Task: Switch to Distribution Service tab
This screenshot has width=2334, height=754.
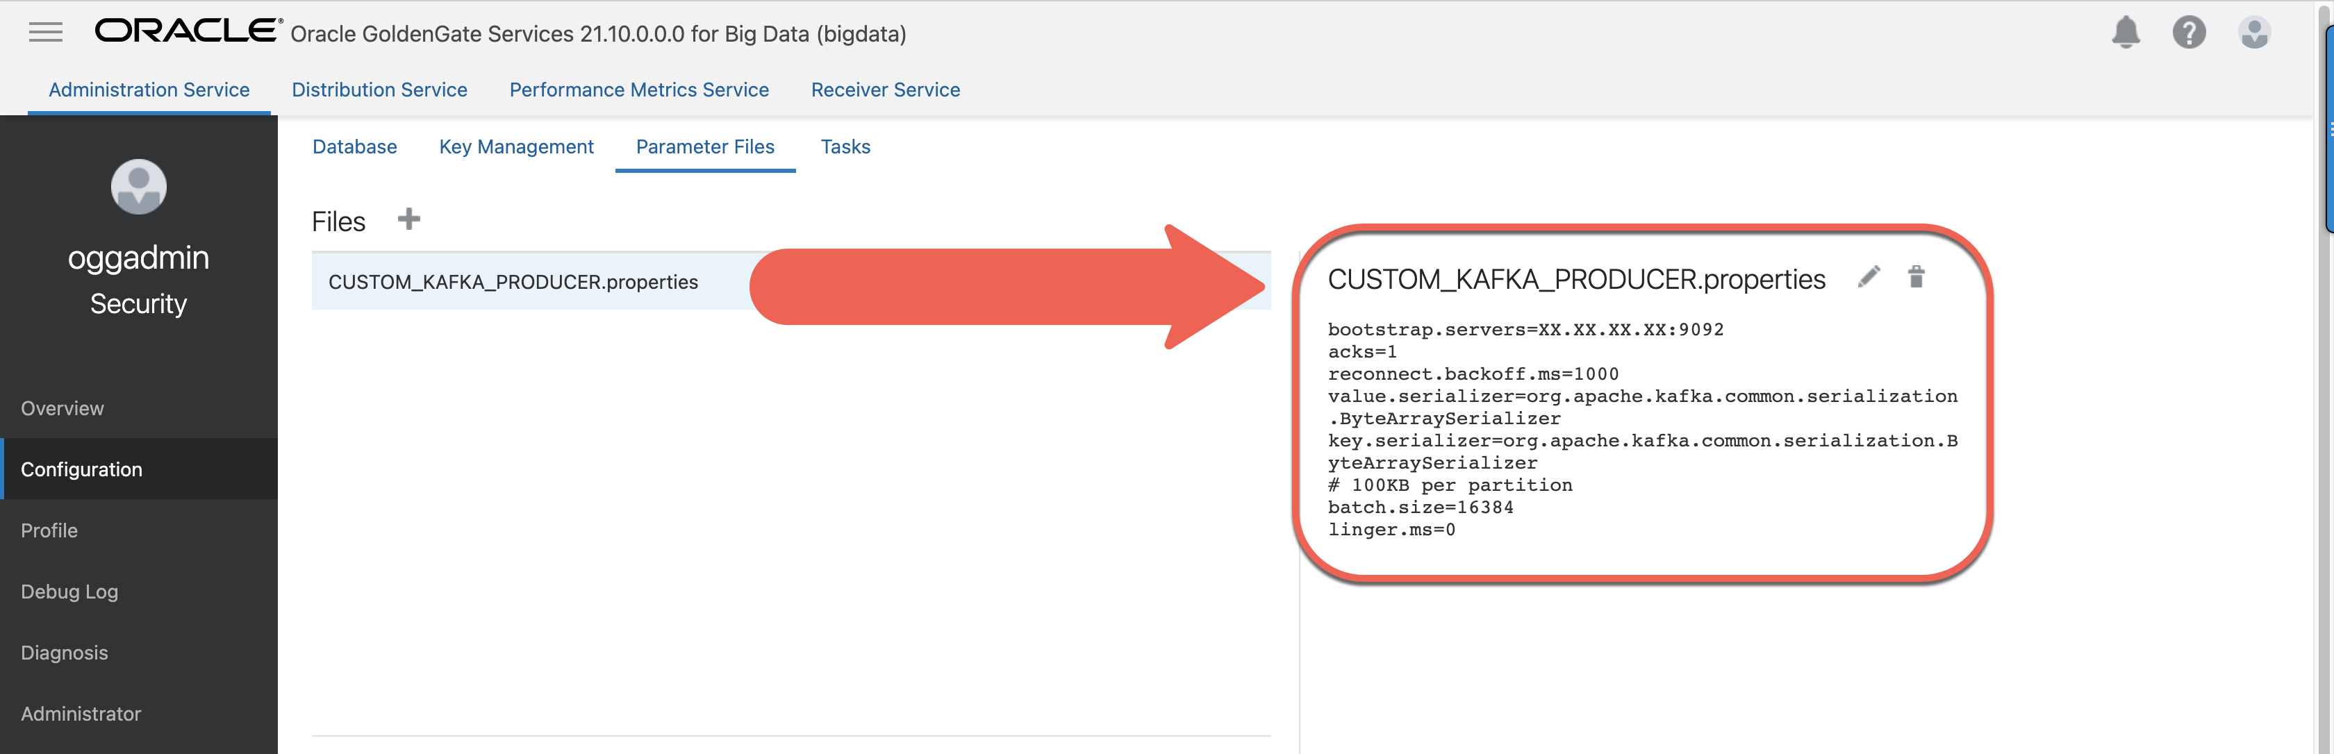Action: [379, 90]
